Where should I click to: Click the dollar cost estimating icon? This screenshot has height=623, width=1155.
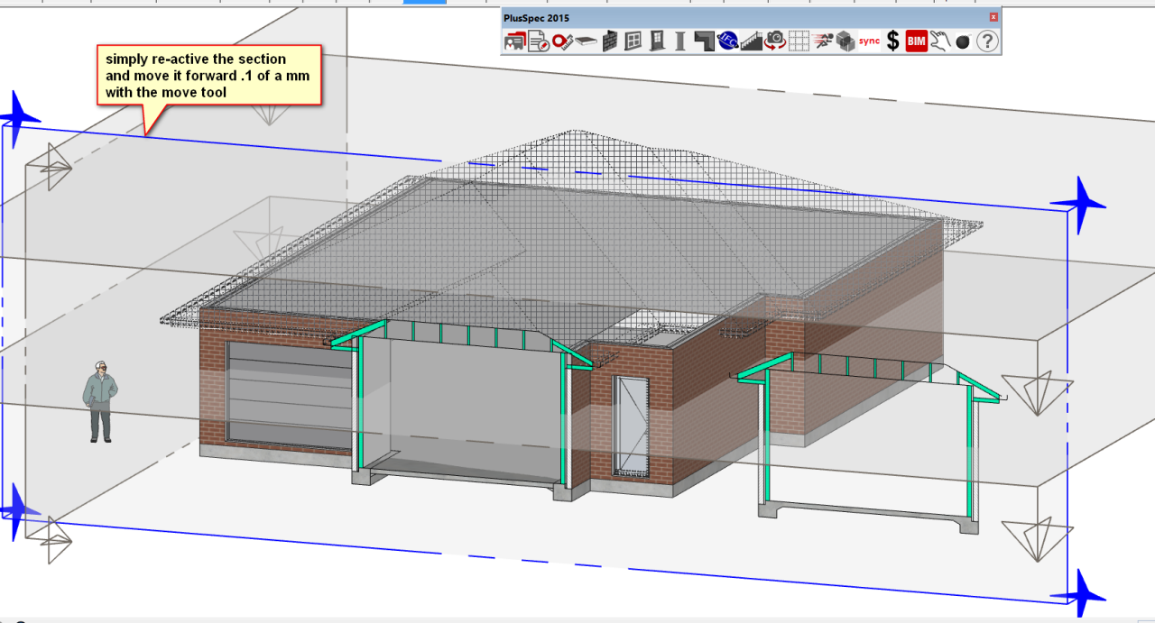(x=892, y=41)
